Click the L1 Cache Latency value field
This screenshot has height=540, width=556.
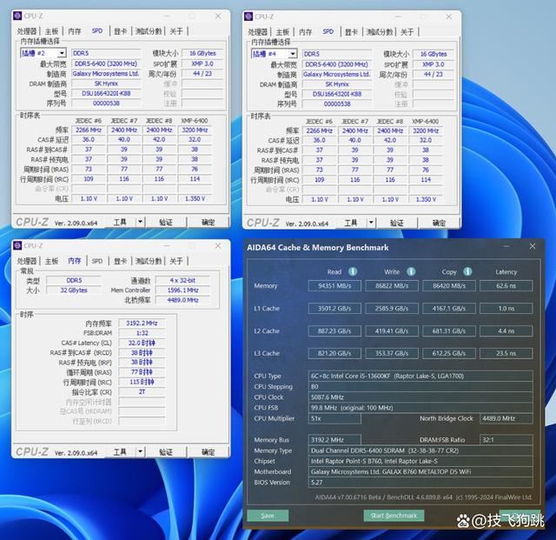point(506,309)
